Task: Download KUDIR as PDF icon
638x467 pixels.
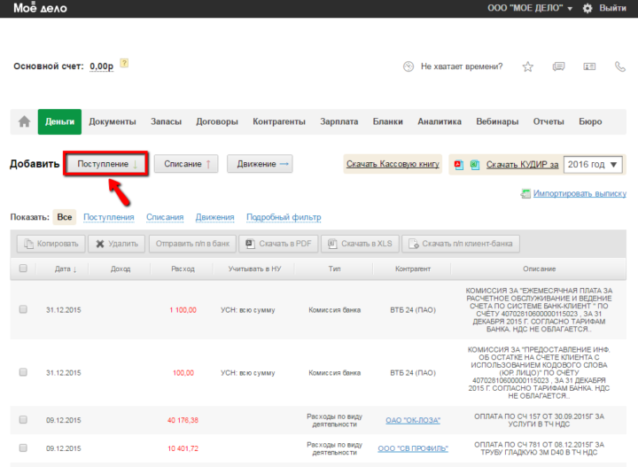Action: click(459, 165)
